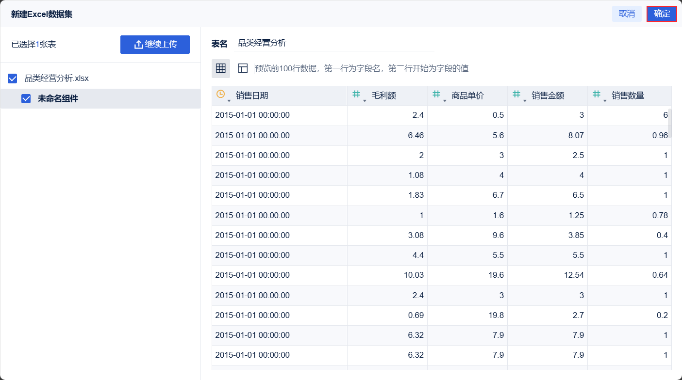Select the 品类经营分析.xlsx file name
Screen dimensions: 682x380
click(57, 79)
